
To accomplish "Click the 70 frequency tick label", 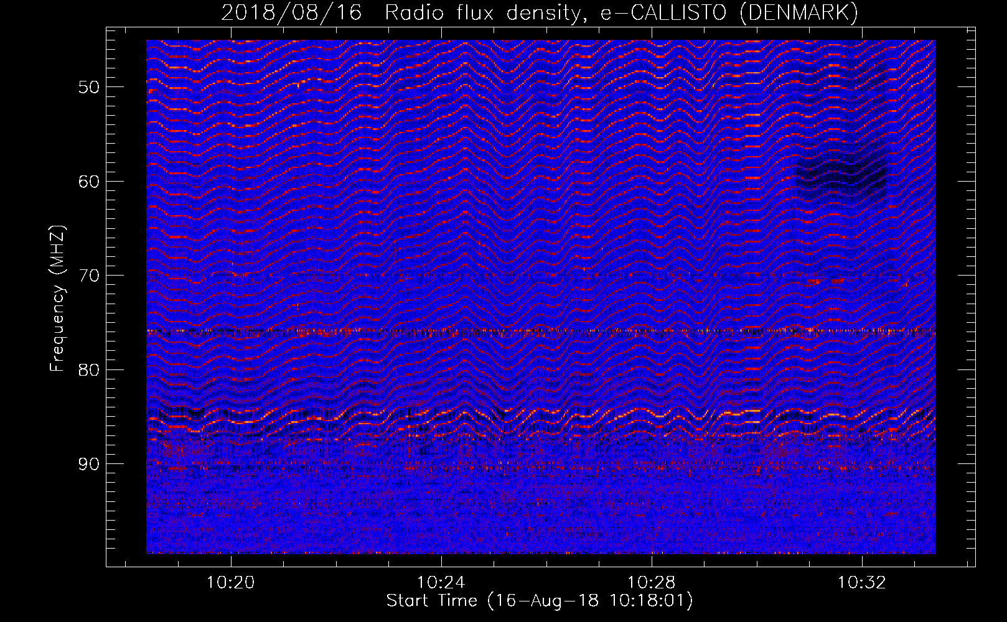I will coord(88,276).
